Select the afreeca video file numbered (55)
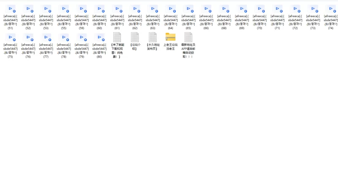Screen dimensions: 338x190 point(64,17)
